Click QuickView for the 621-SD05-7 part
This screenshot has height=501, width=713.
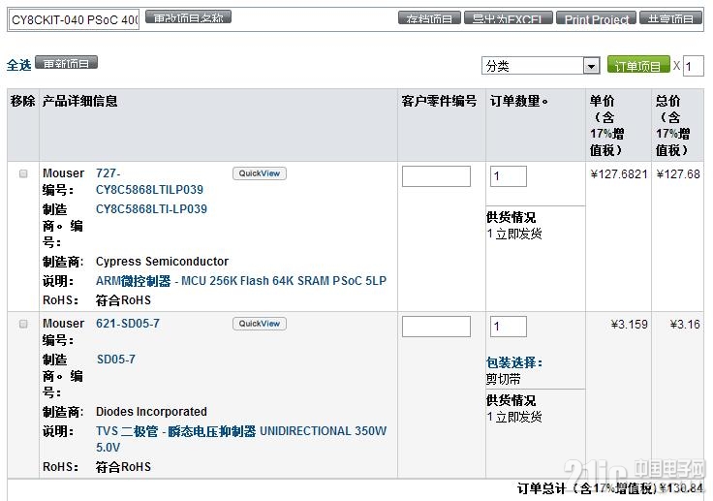coord(260,324)
